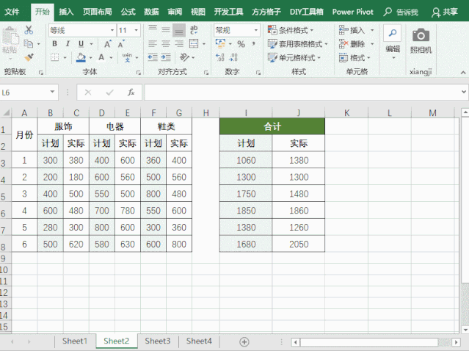The width and height of the screenshot is (469, 351).
Task: Switch to the 公式 tab
Action: pyautogui.click(x=128, y=12)
